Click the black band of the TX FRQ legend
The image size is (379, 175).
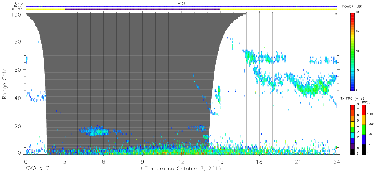pyautogui.click(x=352, y=152)
